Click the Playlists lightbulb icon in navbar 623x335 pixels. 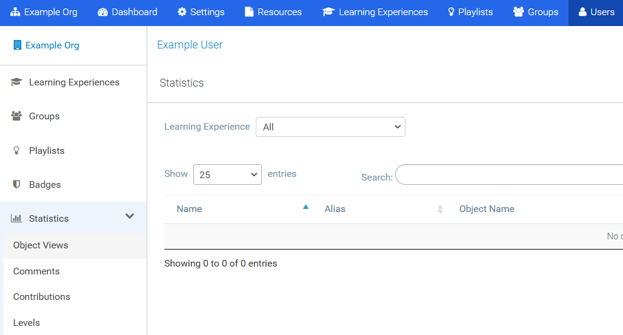451,12
